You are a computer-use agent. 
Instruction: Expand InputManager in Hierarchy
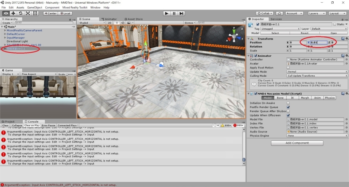[x=5, y=38]
